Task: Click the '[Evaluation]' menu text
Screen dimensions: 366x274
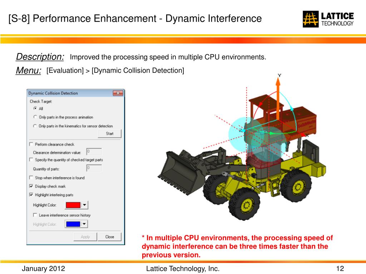Action: click(x=65, y=70)
